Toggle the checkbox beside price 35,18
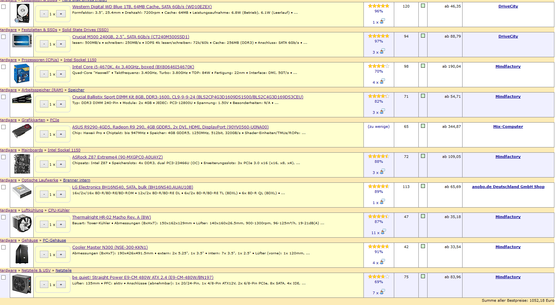Image resolution: width=556 pixels, height=305 pixels. 423,216
